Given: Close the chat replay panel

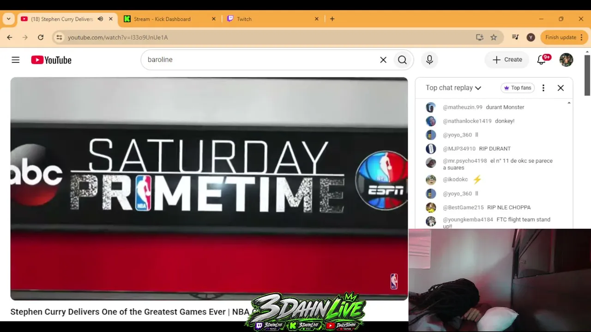Looking at the screenshot, I should (561, 88).
